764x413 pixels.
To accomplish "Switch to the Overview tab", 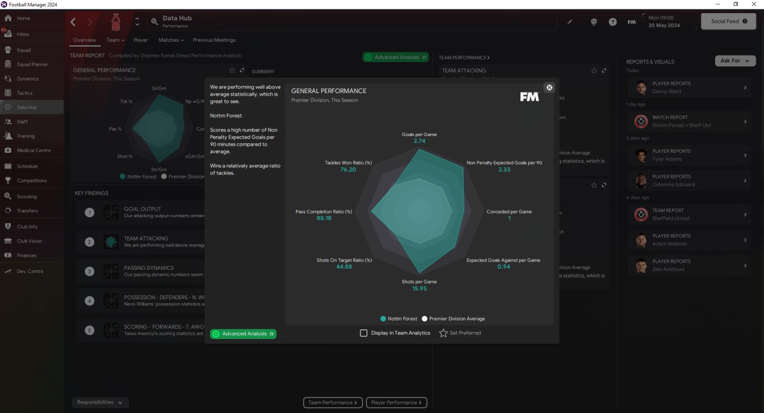I will 85,40.
